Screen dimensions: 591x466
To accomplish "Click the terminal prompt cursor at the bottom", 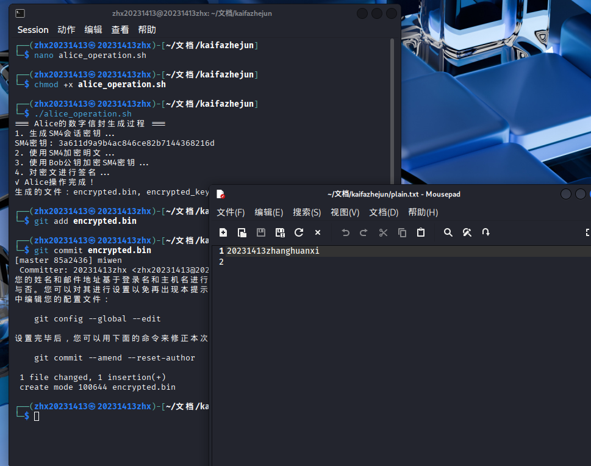I will [x=37, y=416].
